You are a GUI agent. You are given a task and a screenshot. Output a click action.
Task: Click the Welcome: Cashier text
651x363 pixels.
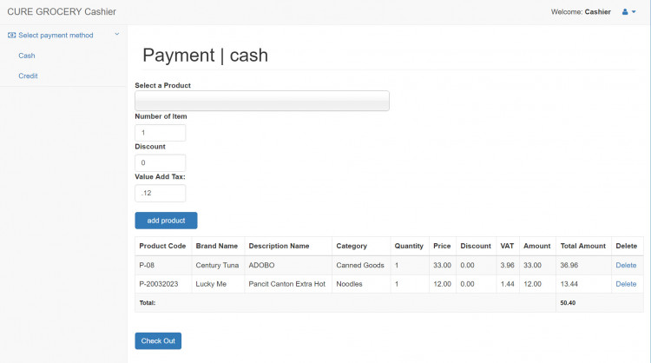pyautogui.click(x=581, y=12)
